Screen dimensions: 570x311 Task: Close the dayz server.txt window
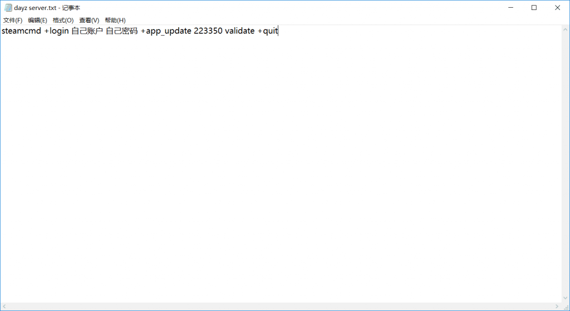click(x=557, y=8)
